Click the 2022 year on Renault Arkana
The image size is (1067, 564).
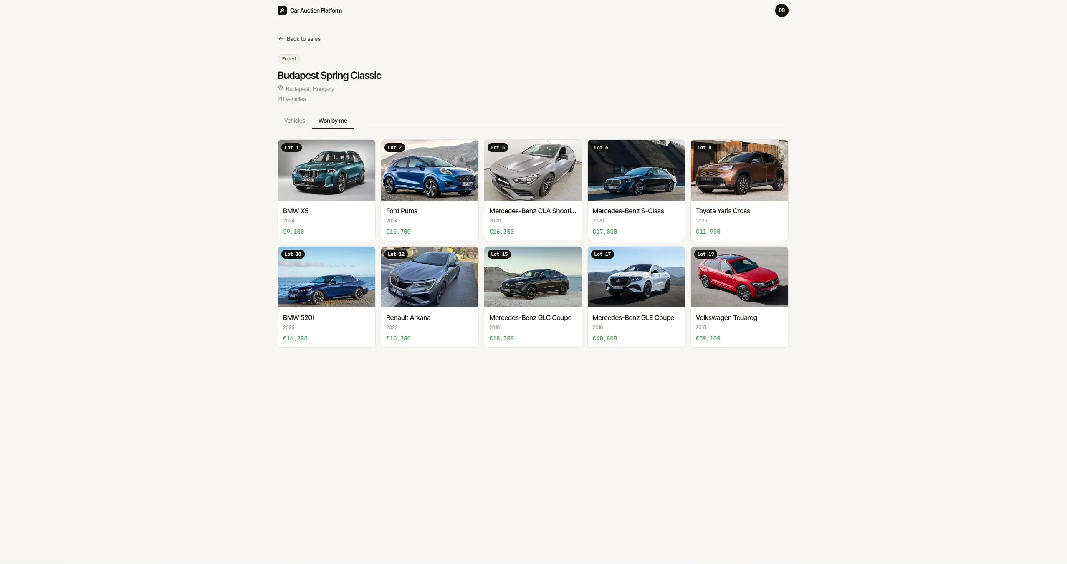[x=392, y=327]
